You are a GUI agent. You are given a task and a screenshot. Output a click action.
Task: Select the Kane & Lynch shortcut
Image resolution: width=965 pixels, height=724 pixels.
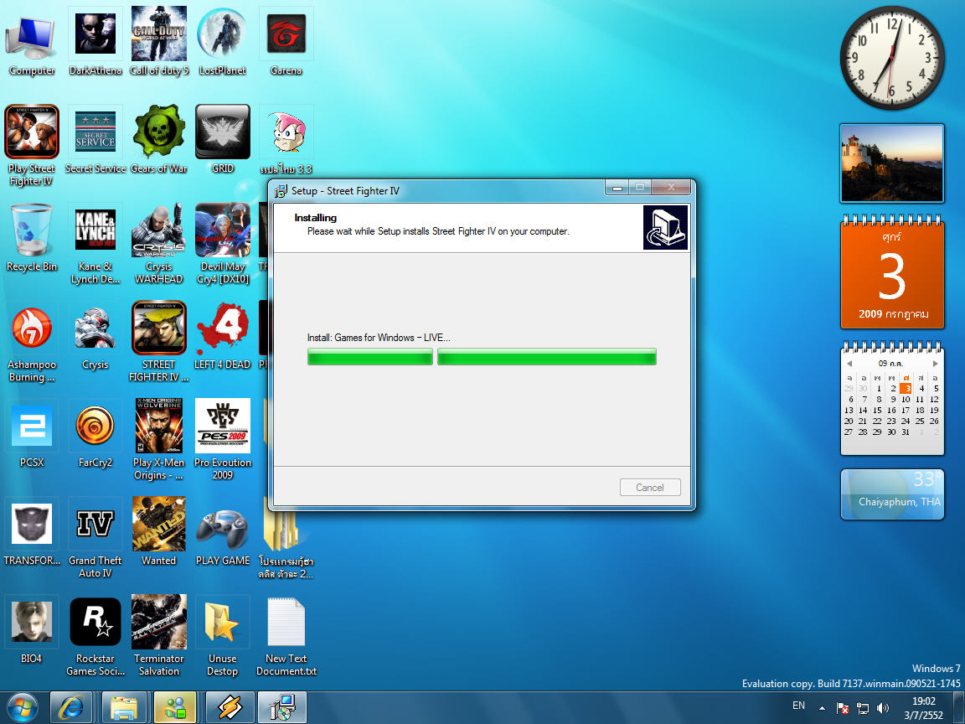95,245
